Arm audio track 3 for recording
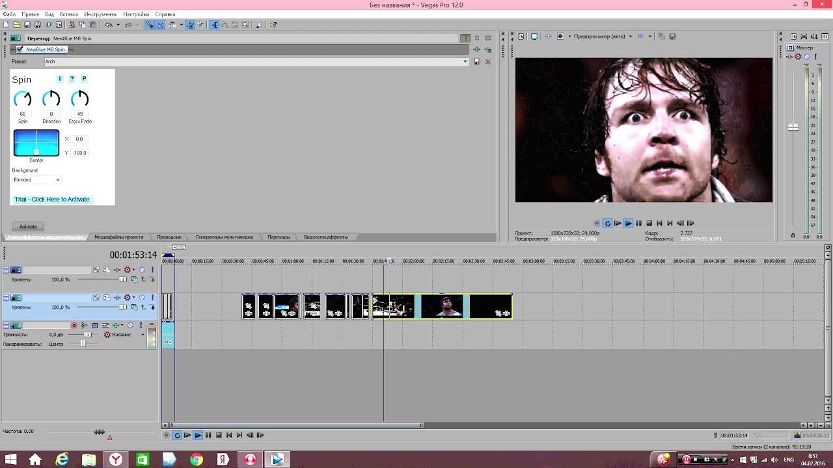 pos(74,326)
